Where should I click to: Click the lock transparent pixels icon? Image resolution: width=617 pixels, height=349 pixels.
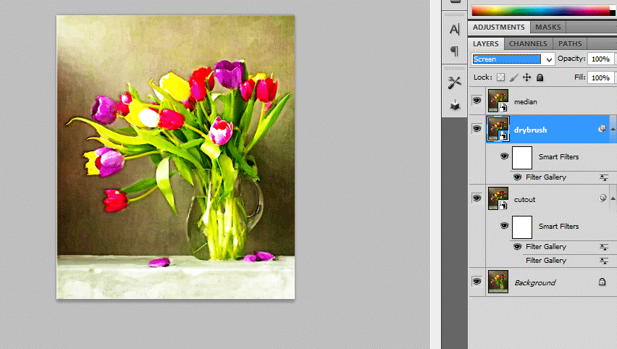(500, 77)
